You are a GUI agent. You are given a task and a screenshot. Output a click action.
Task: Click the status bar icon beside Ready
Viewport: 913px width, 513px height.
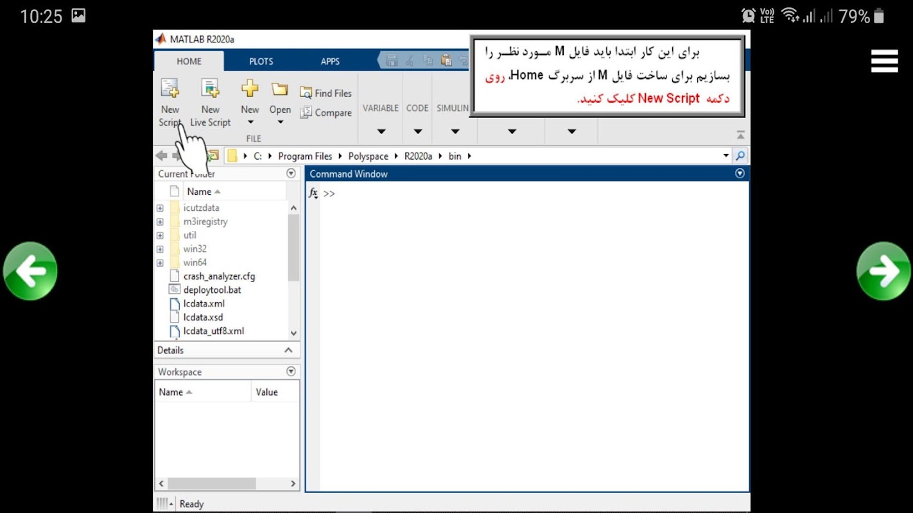click(164, 503)
